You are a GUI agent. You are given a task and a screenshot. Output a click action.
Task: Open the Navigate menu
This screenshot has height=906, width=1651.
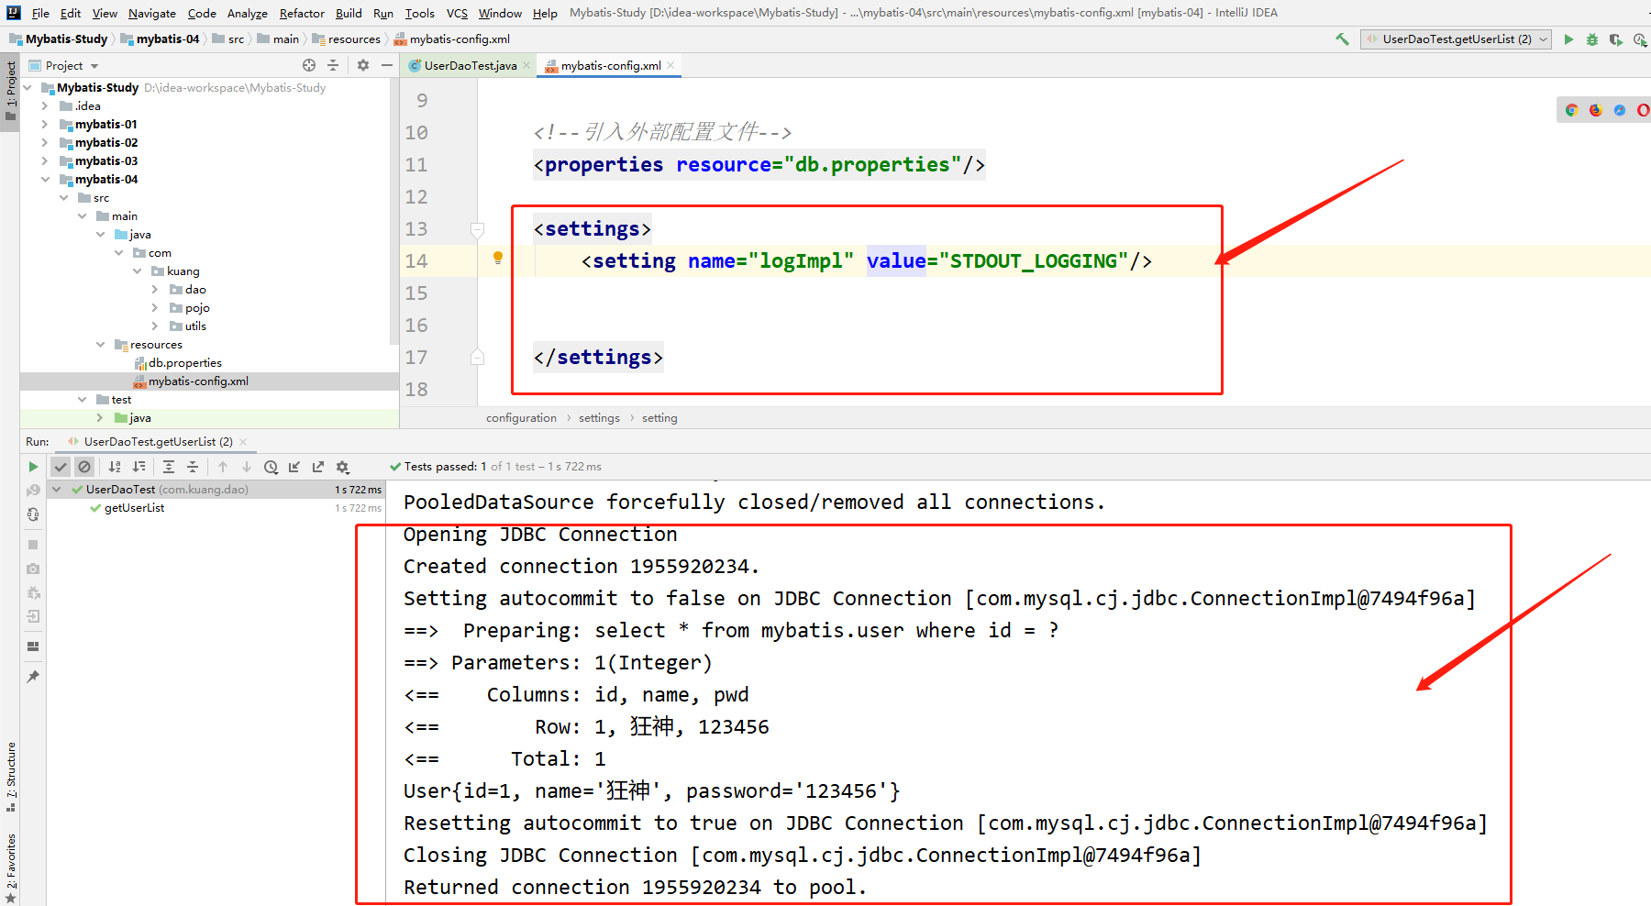pyautogui.click(x=151, y=13)
